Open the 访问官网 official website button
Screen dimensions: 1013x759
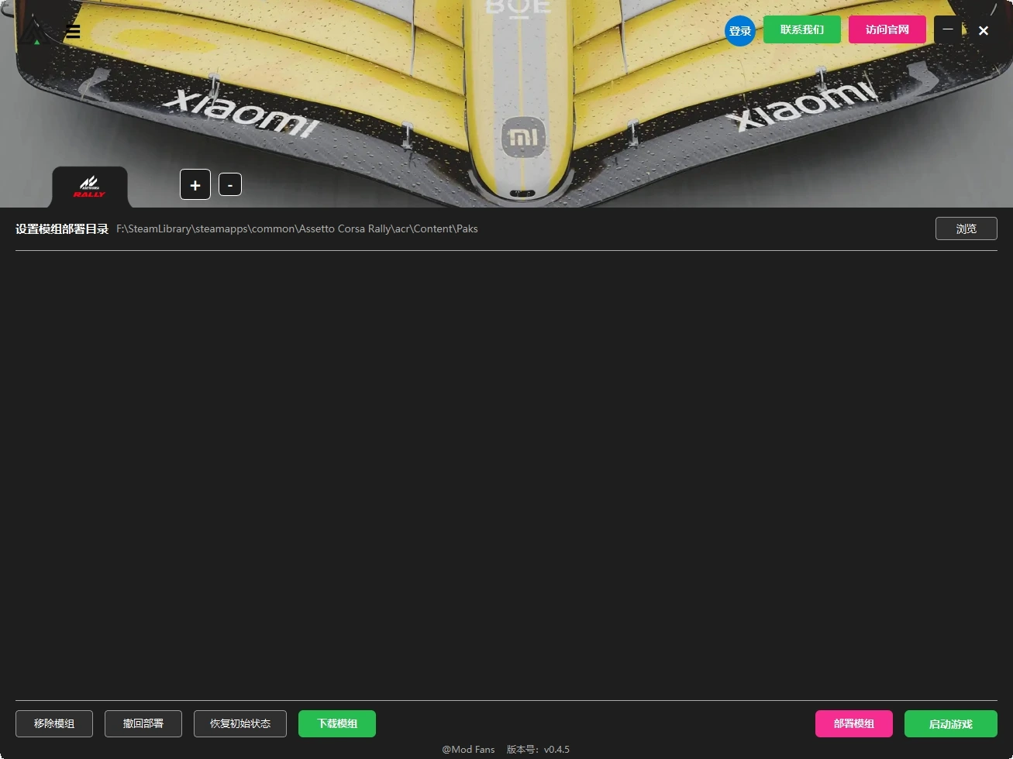pyautogui.click(x=887, y=29)
